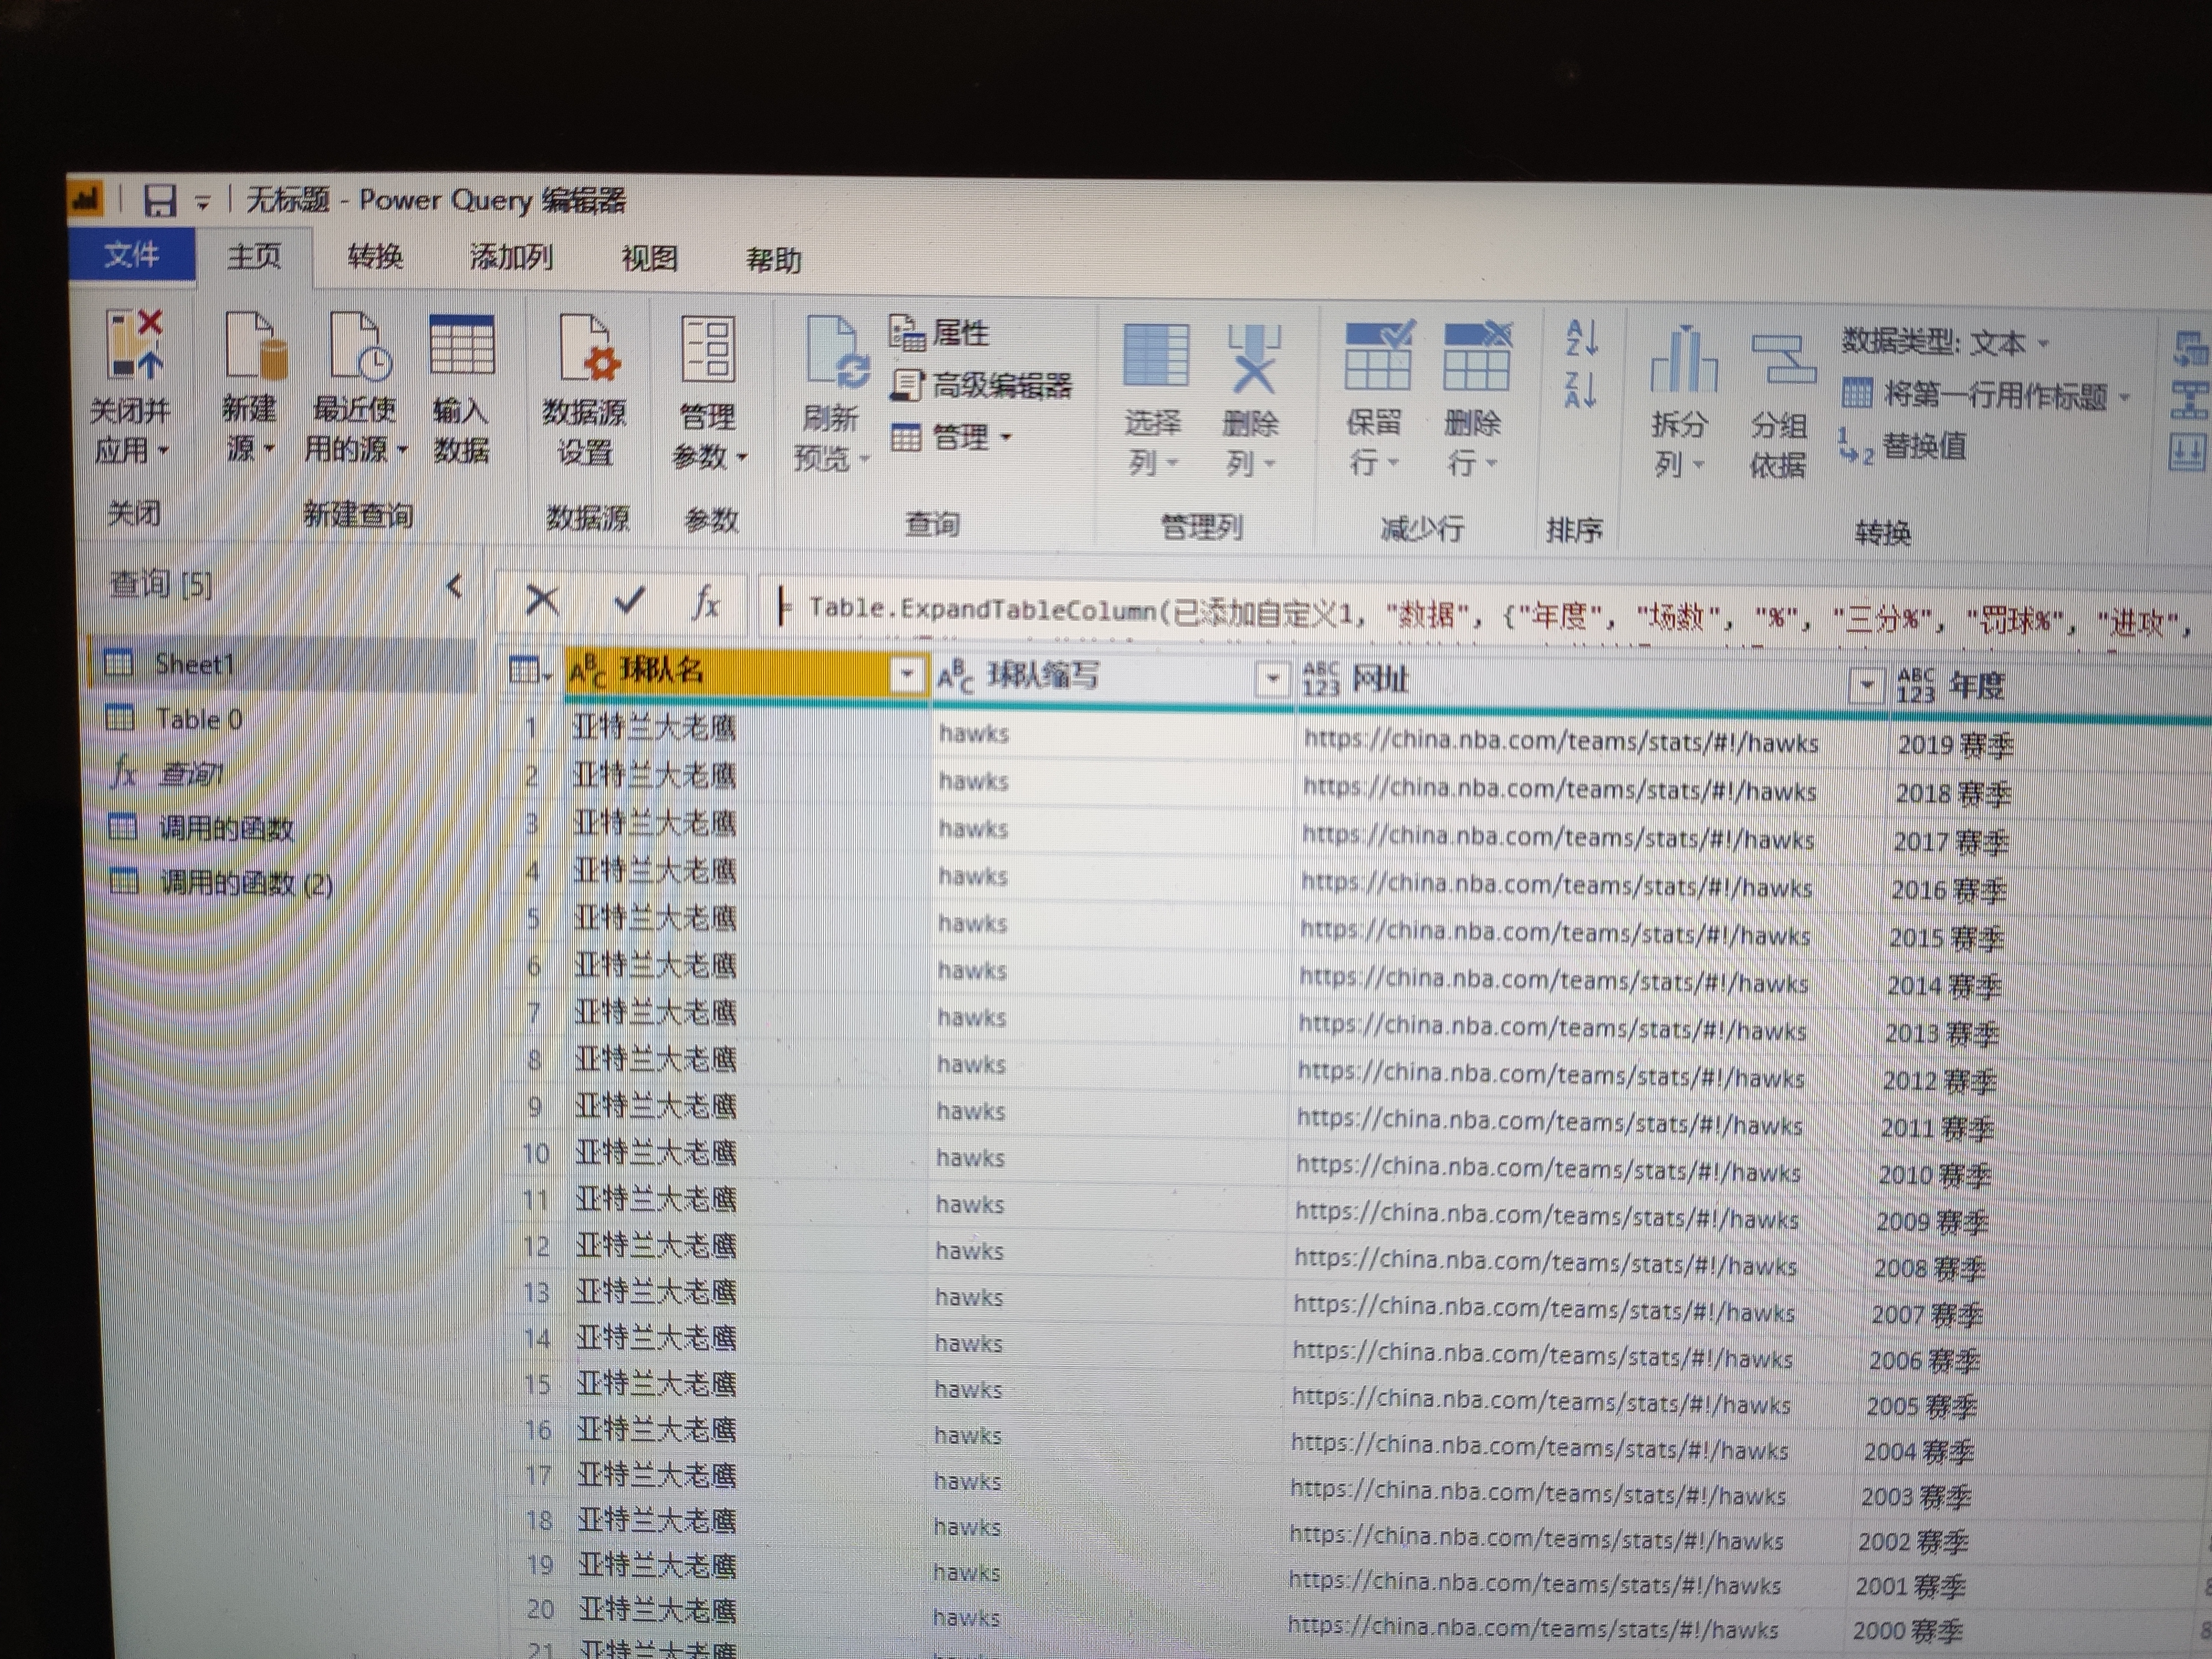Click the 保留行 (Keep Rows) icon
2212x1659 pixels.
pos(1378,356)
